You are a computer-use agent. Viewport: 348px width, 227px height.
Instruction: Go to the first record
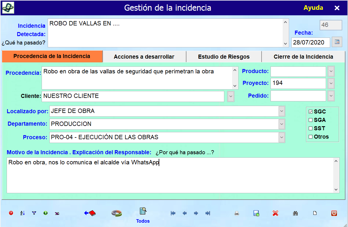173,213
